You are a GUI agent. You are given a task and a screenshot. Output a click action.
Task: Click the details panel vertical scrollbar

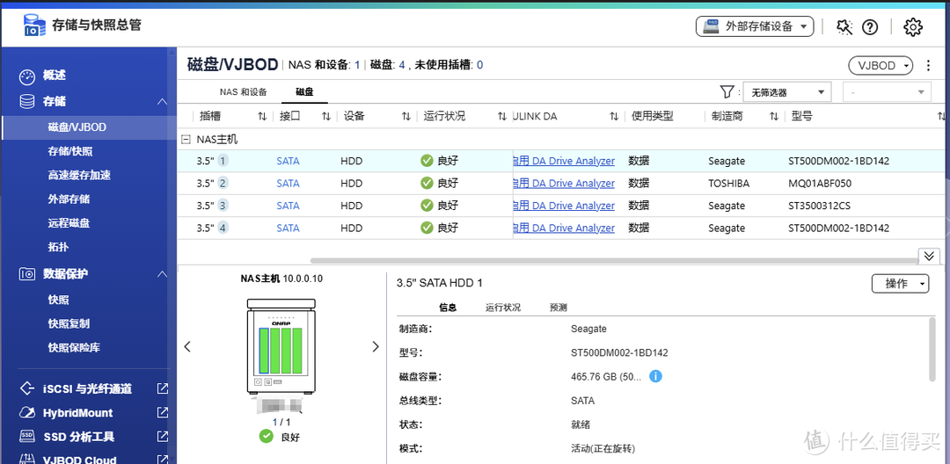[x=932, y=350]
